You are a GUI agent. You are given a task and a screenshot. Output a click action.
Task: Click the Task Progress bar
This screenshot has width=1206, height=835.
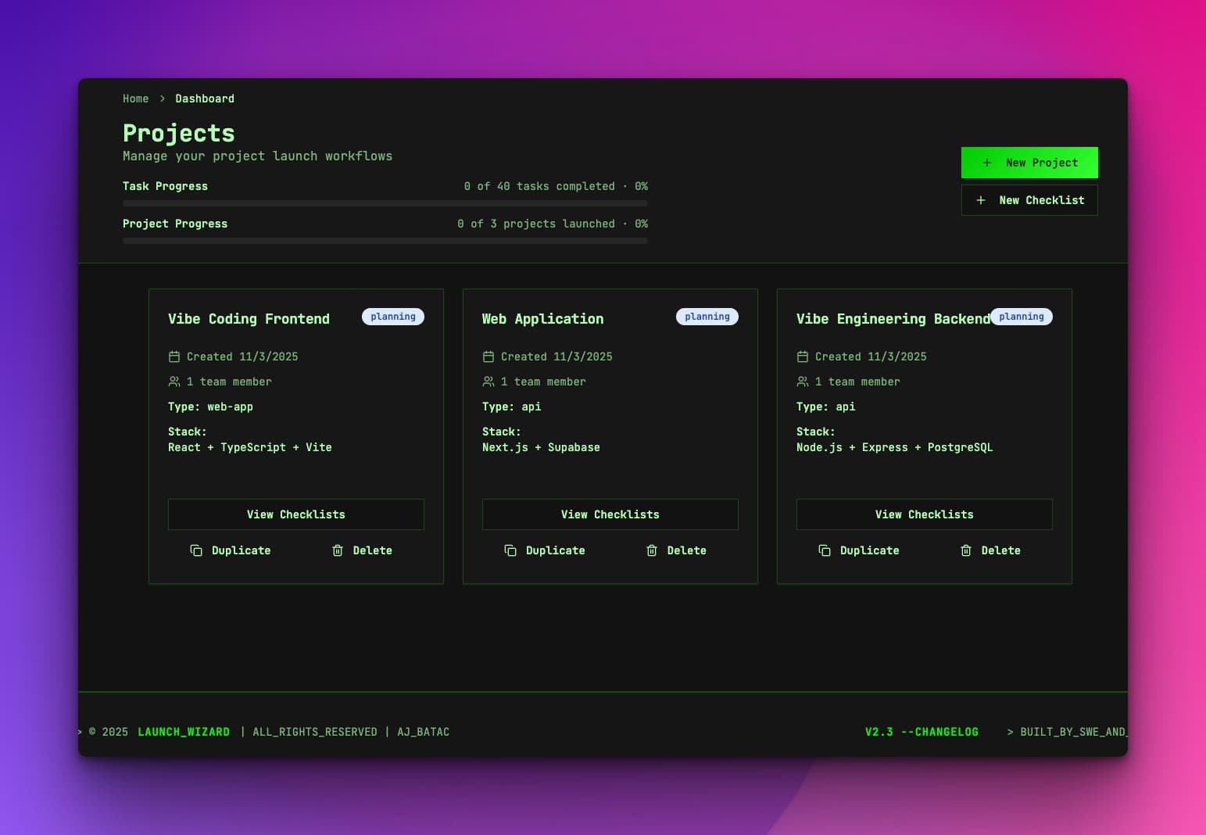385,202
